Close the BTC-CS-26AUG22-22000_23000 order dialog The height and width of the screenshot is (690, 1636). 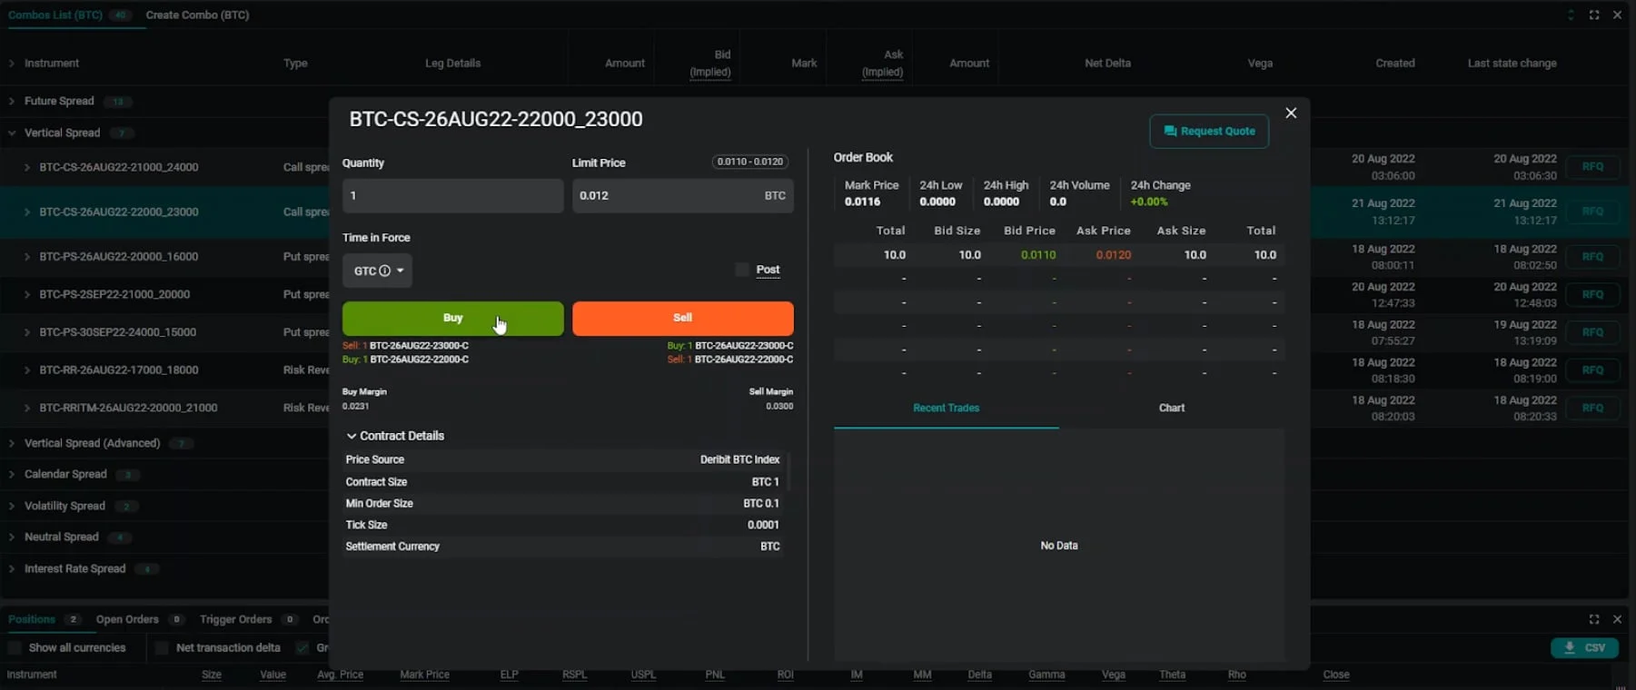tap(1291, 113)
